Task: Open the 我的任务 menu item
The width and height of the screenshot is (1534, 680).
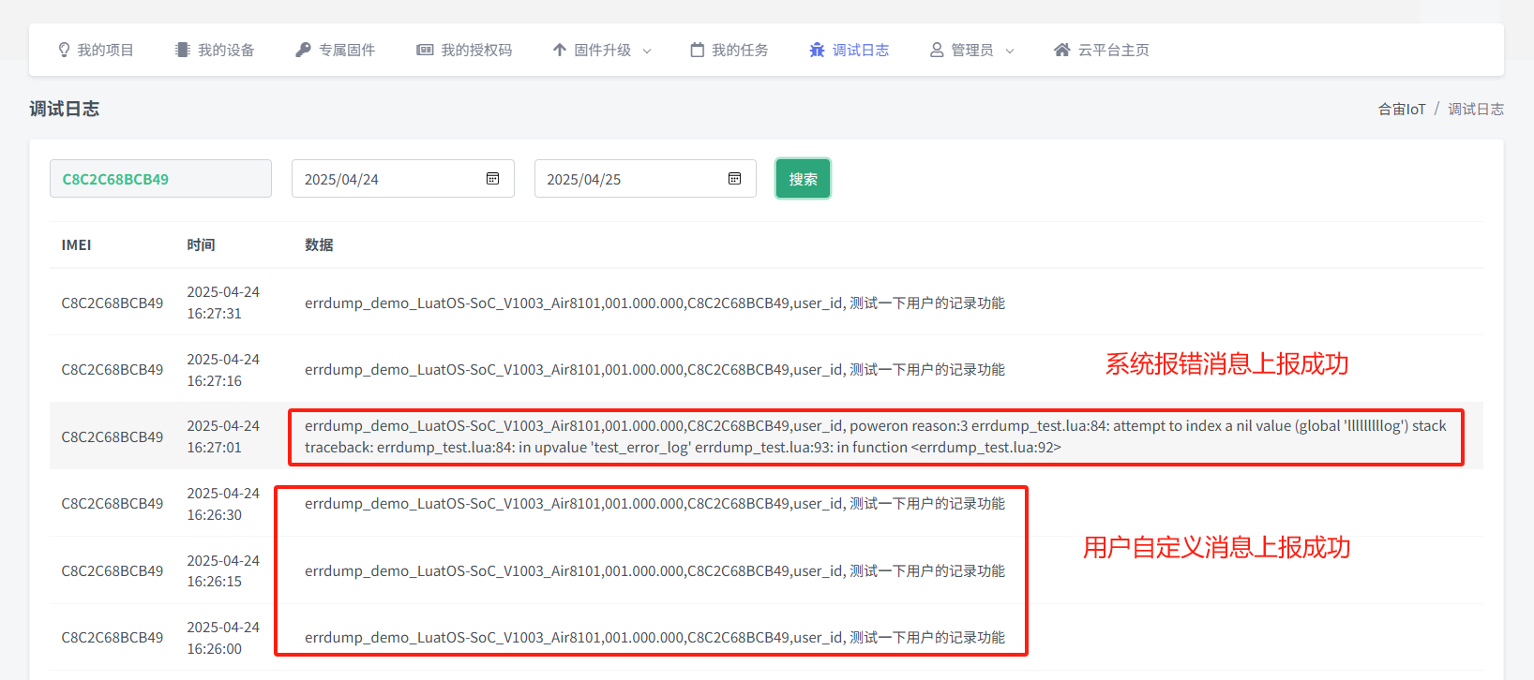Action: 729,50
